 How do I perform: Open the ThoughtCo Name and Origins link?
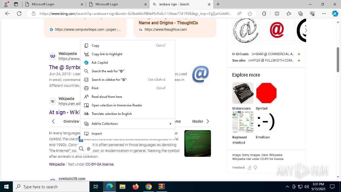click(168, 23)
